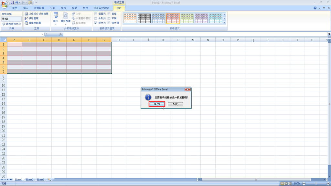
Task: Undo the last action
Action: pyautogui.click(x=17, y=3)
